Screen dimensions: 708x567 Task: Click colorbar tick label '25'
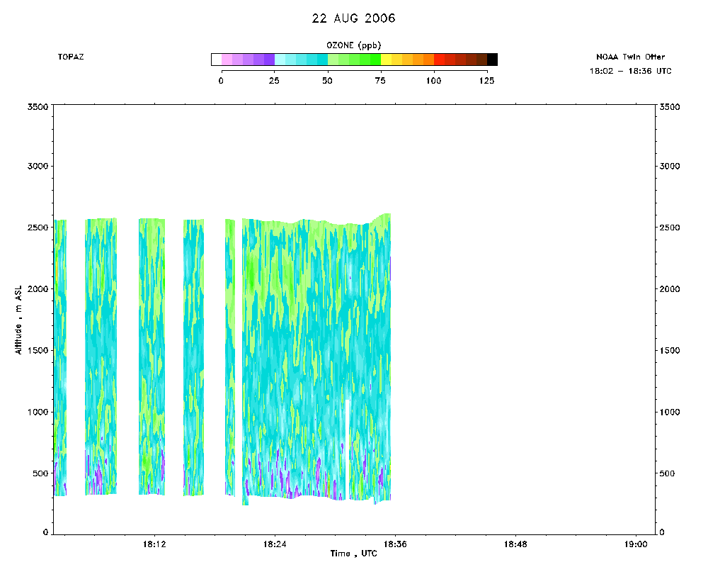click(x=274, y=81)
